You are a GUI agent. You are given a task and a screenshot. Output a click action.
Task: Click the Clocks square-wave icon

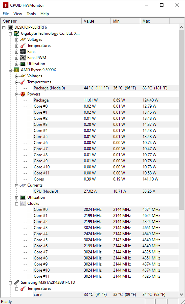click(x=23, y=203)
